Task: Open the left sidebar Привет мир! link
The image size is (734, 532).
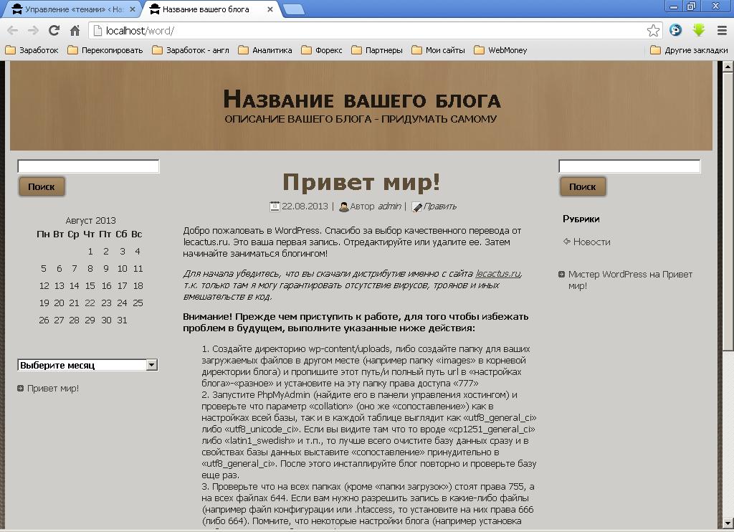Action: (53, 388)
